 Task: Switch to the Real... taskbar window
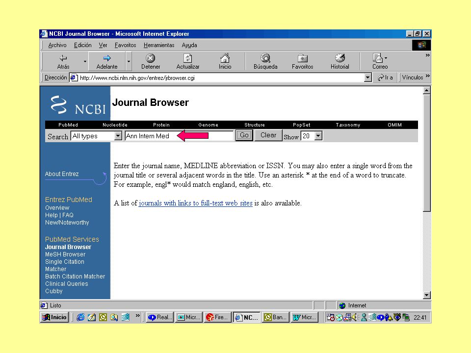[x=160, y=317]
